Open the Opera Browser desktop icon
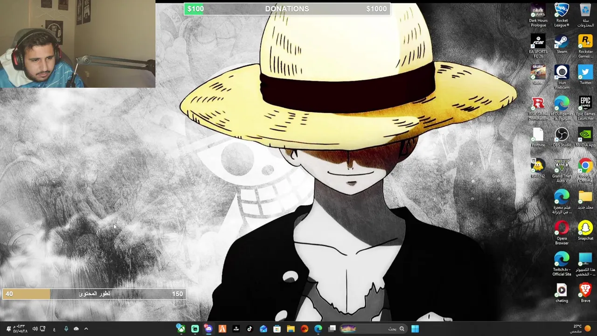The image size is (597, 336). click(562, 233)
